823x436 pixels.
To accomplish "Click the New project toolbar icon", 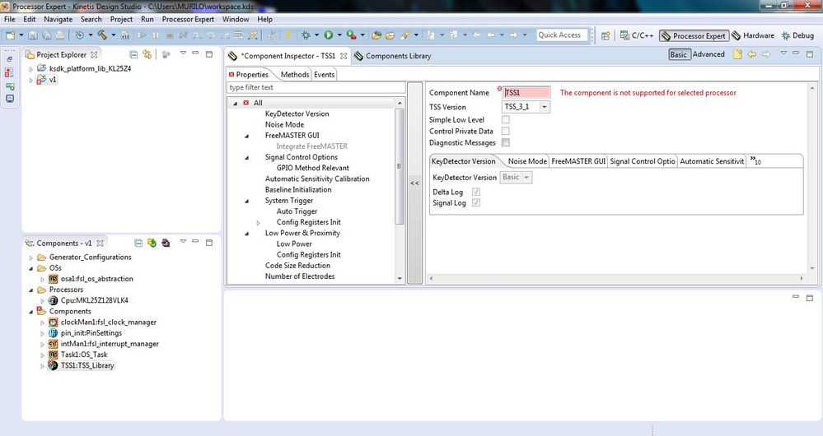I will tap(10, 35).
